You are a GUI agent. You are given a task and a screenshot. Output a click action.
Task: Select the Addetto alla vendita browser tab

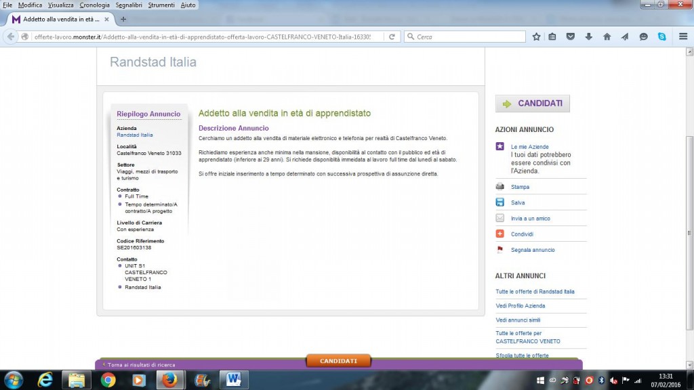tap(60, 20)
